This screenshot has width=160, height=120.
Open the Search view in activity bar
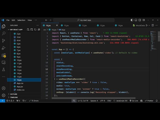(3, 33)
